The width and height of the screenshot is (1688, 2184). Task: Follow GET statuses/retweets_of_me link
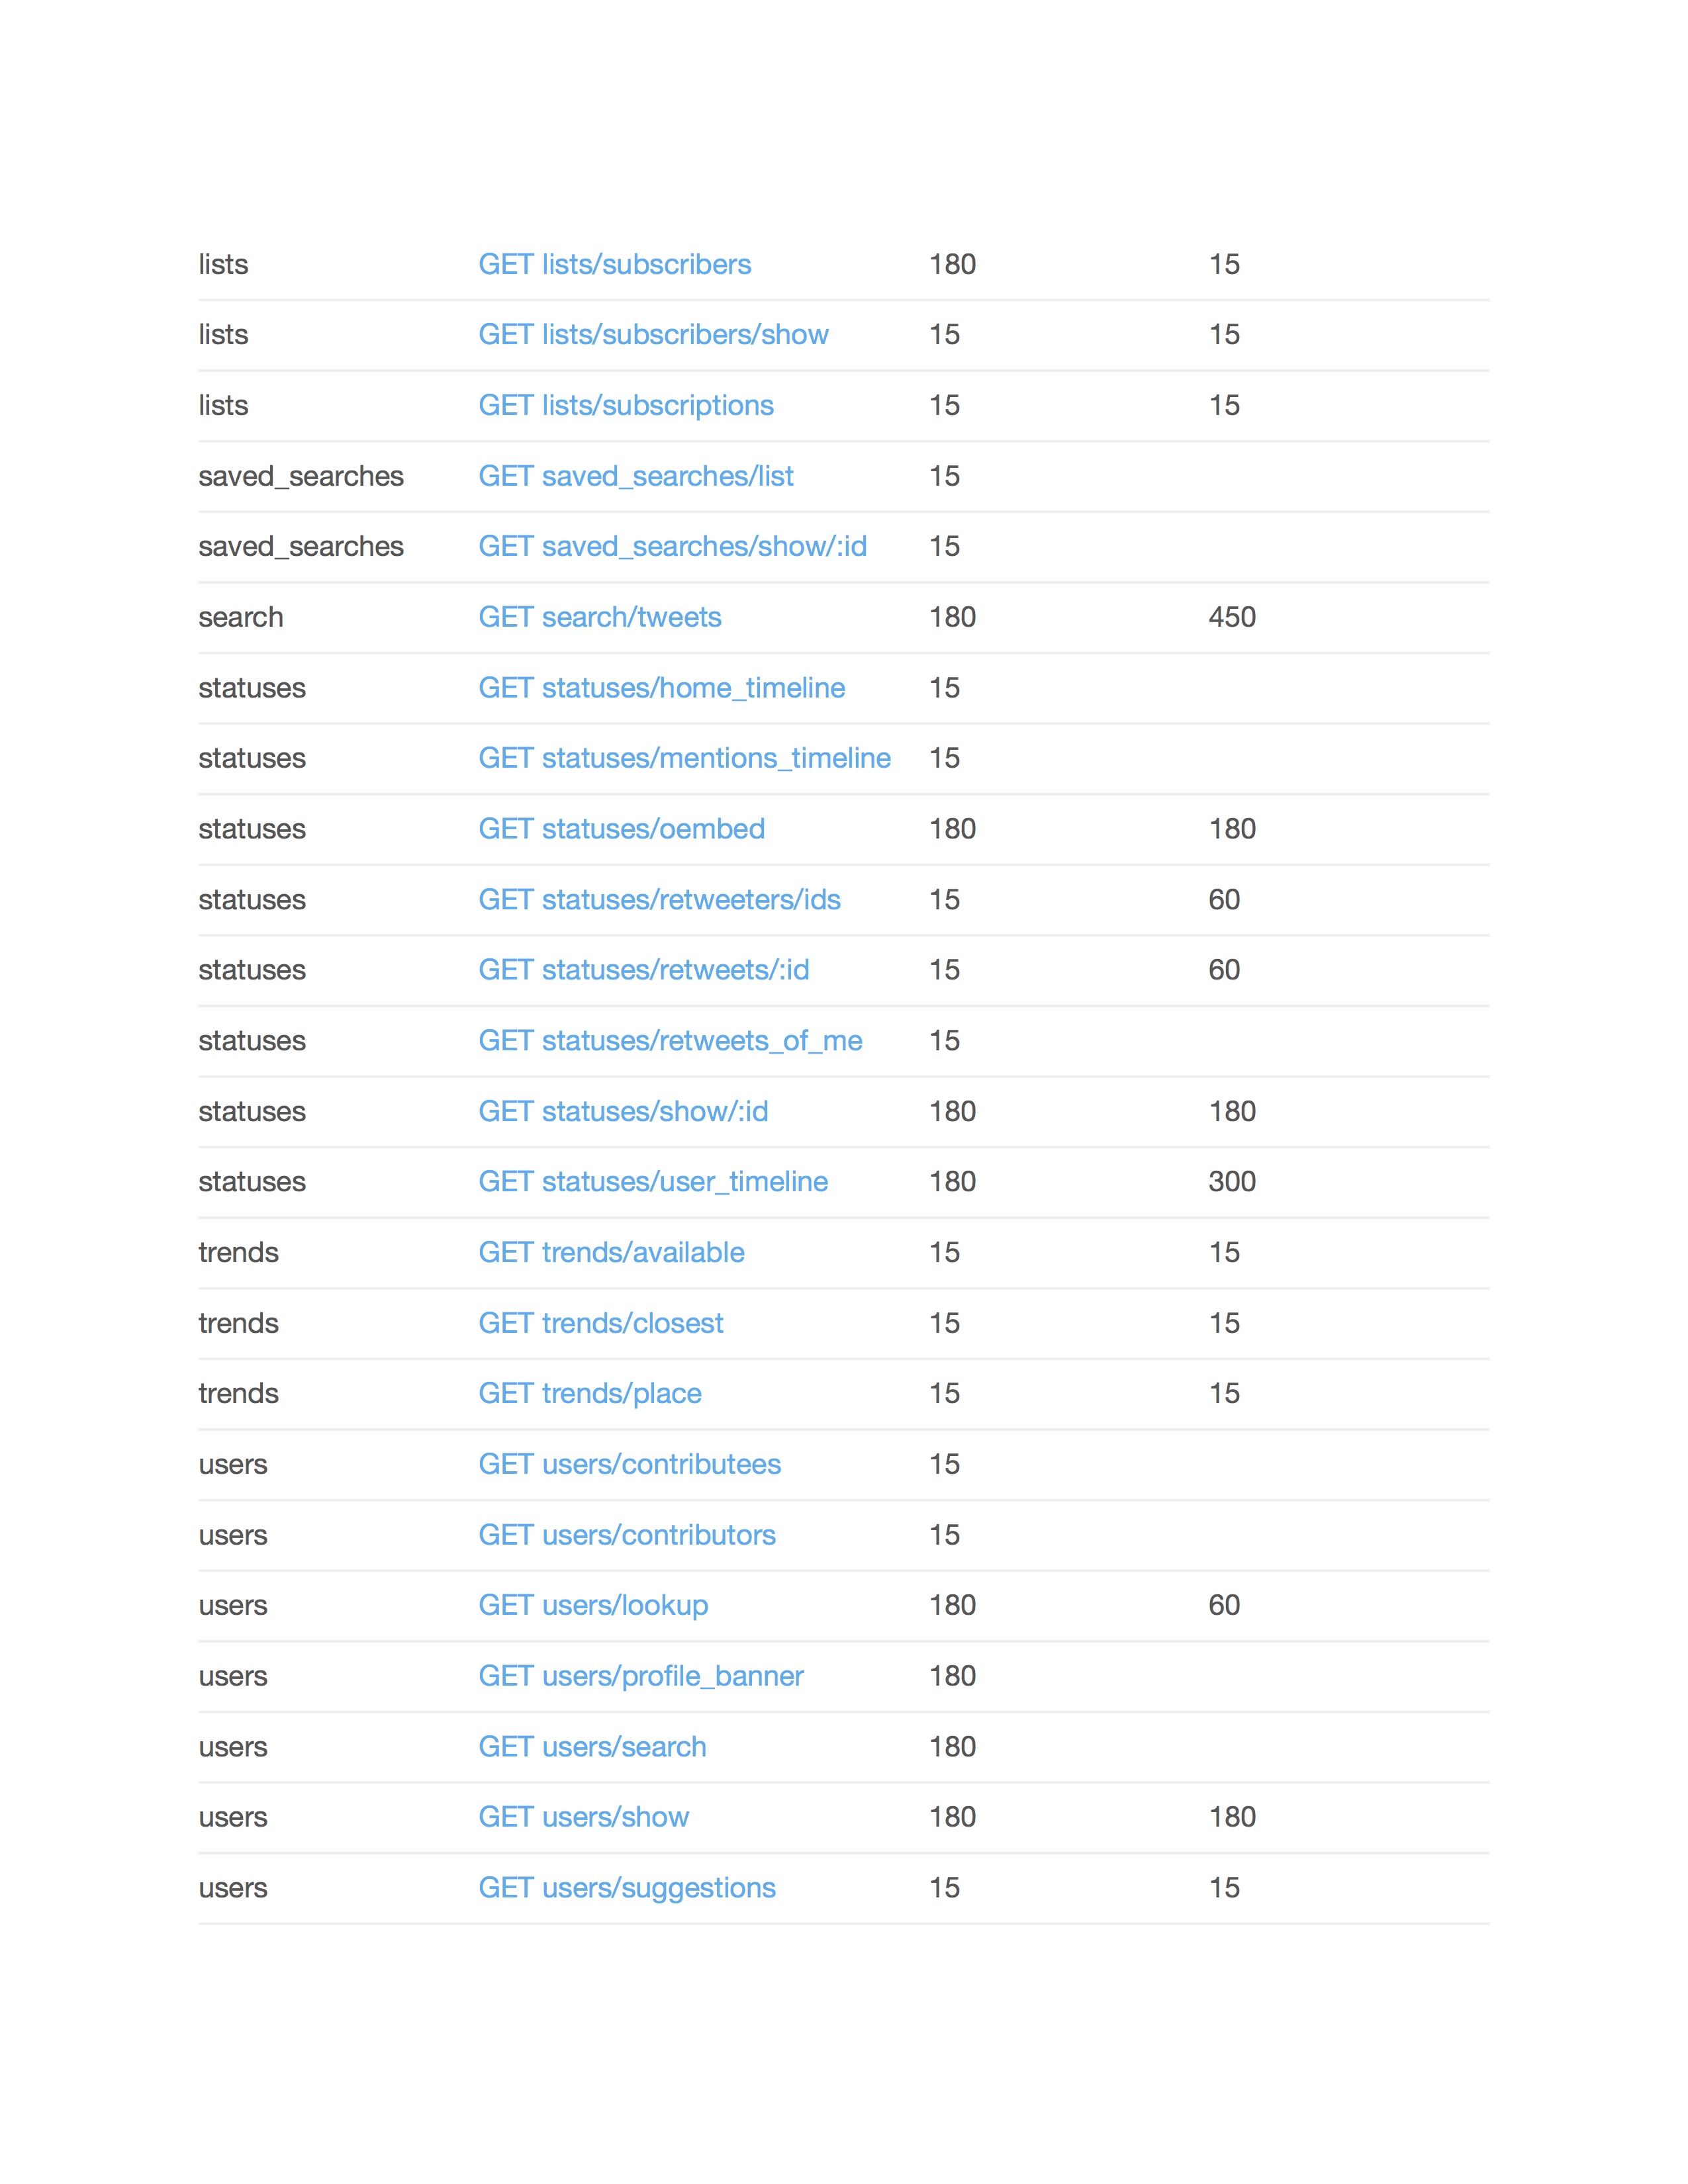(670, 1041)
